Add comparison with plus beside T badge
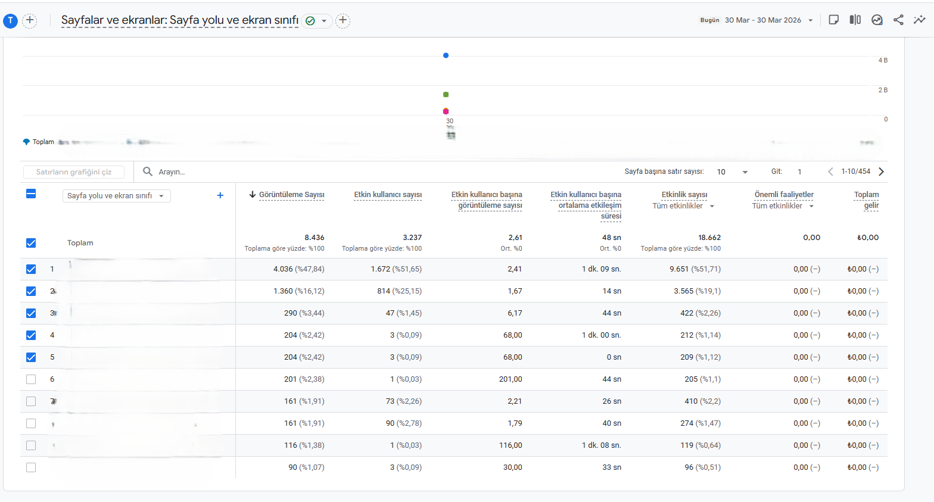934x502 pixels. click(x=30, y=20)
